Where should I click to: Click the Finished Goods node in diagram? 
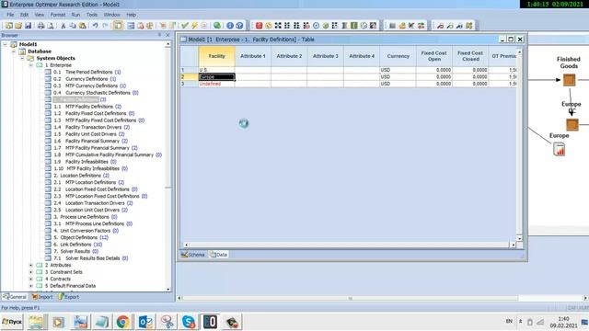click(x=569, y=80)
